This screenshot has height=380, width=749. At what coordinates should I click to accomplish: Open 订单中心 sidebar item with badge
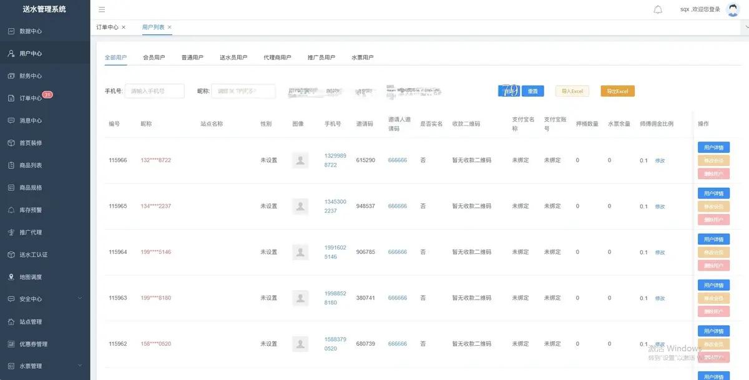(45, 99)
